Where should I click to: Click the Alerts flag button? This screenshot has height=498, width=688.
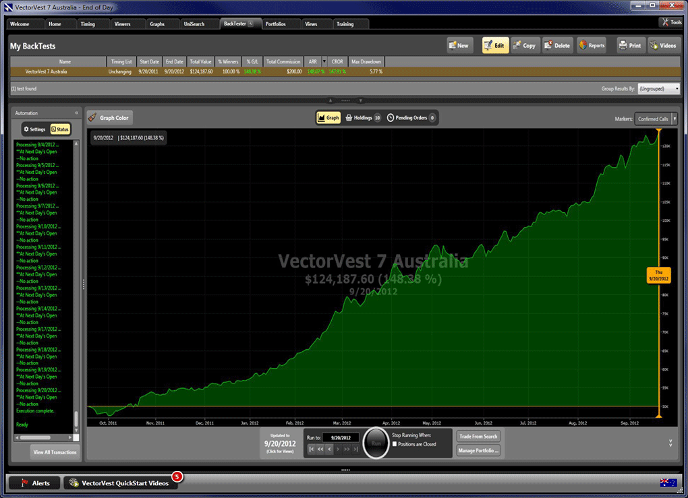(34, 483)
